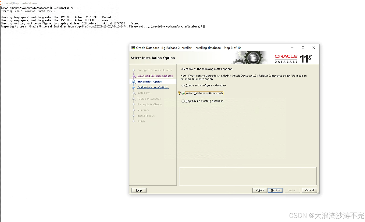Go back with the Back button
This screenshot has width=365, height=222.
pos(260,190)
